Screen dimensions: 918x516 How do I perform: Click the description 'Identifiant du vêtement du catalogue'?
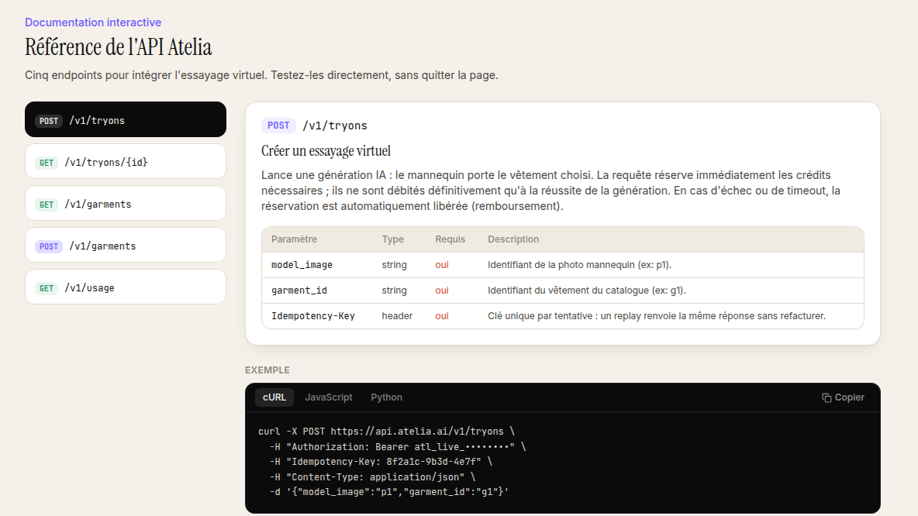coord(587,291)
